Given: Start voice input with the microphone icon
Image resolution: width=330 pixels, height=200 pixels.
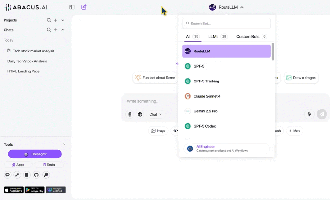Looking at the screenshot, I should tap(309, 114).
